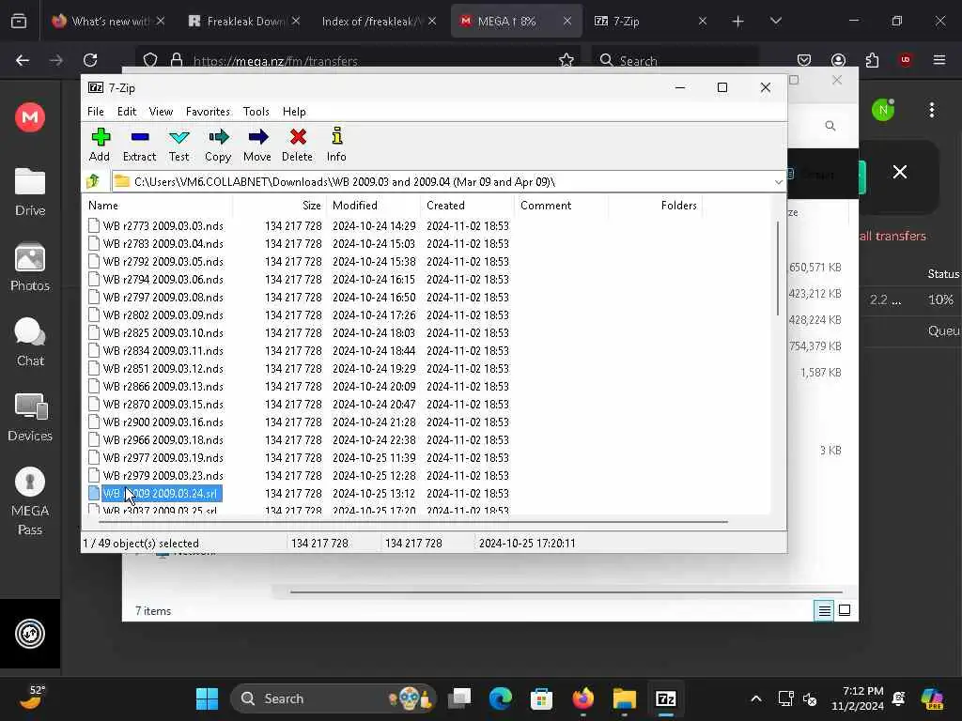This screenshot has height=721, width=962.
Task: Select file WB r2979 2009.03.23.nds
Action: 156,475
